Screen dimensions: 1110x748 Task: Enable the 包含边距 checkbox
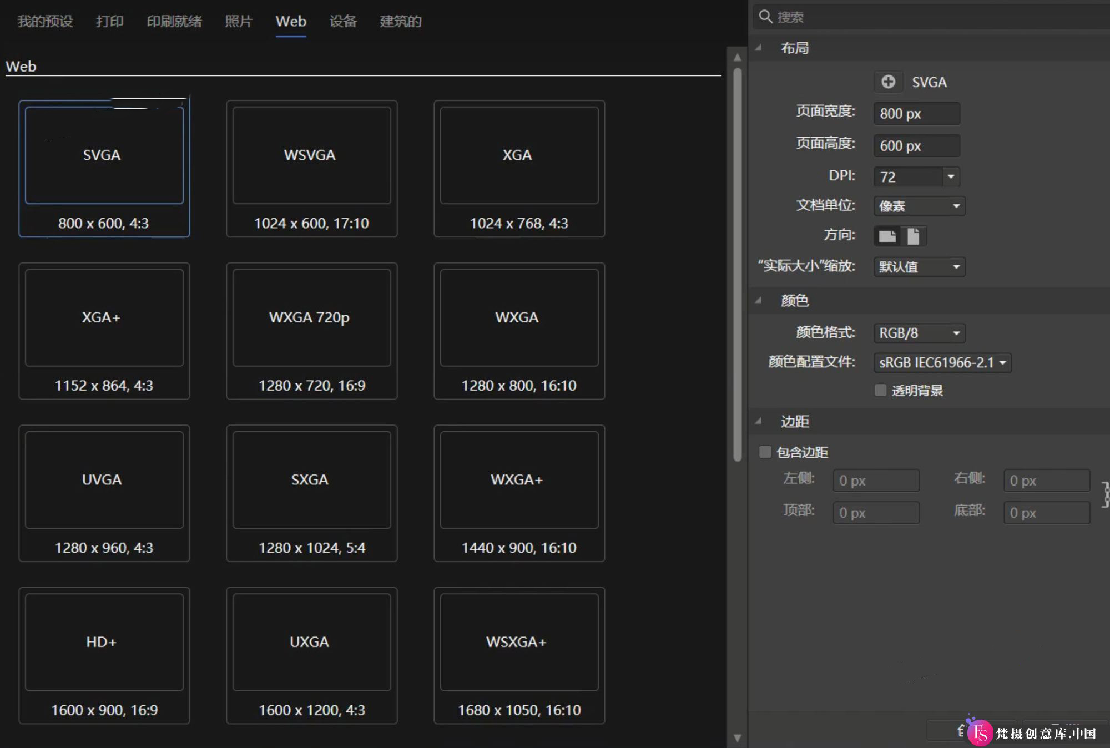pos(765,452)
